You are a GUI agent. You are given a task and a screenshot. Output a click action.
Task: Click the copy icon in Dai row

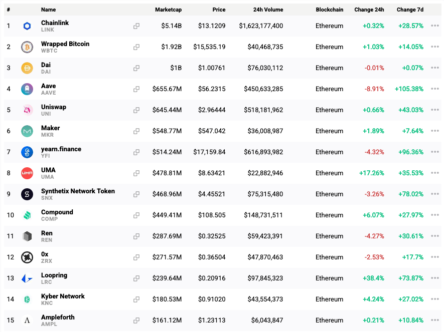[136, 68]
